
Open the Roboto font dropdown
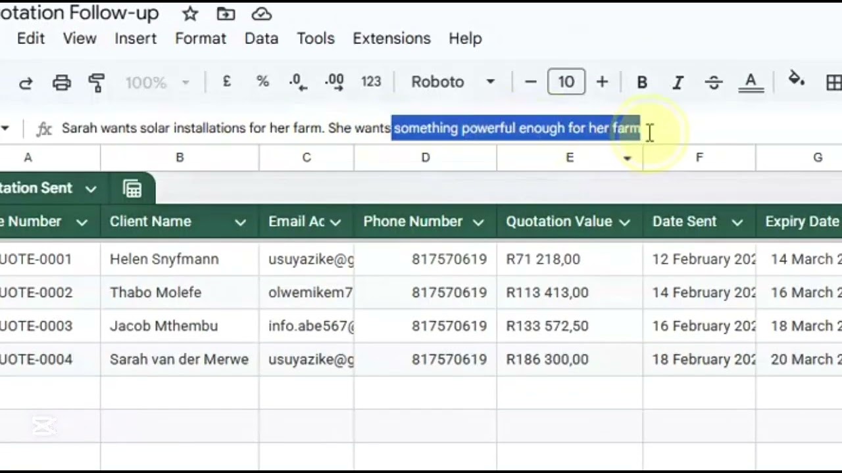pos(453,81)
